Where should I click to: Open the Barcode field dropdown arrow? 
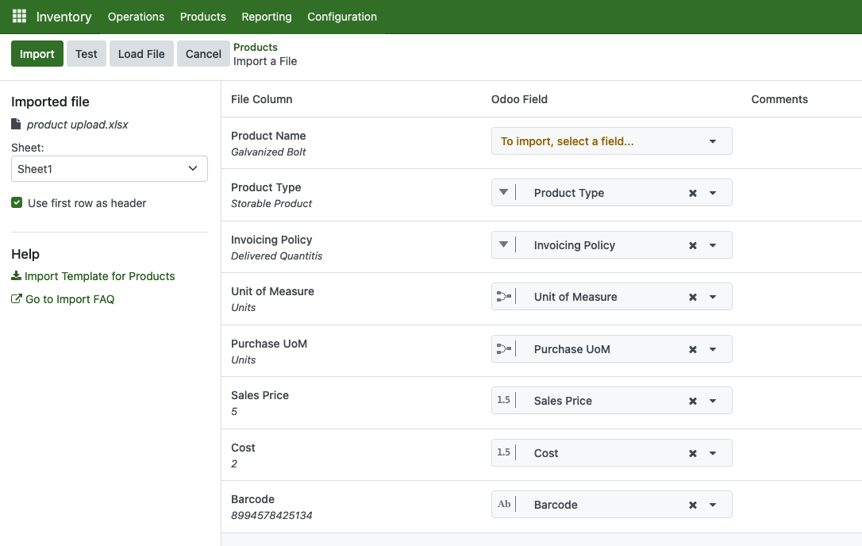tap(713, 505)
